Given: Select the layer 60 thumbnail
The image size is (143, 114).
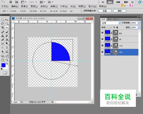Looking at the screenshot, I should (x=108, y=39).
